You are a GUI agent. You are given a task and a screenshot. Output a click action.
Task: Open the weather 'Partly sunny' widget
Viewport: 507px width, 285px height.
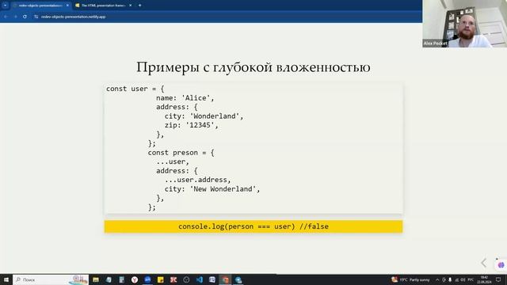(410, 279)
